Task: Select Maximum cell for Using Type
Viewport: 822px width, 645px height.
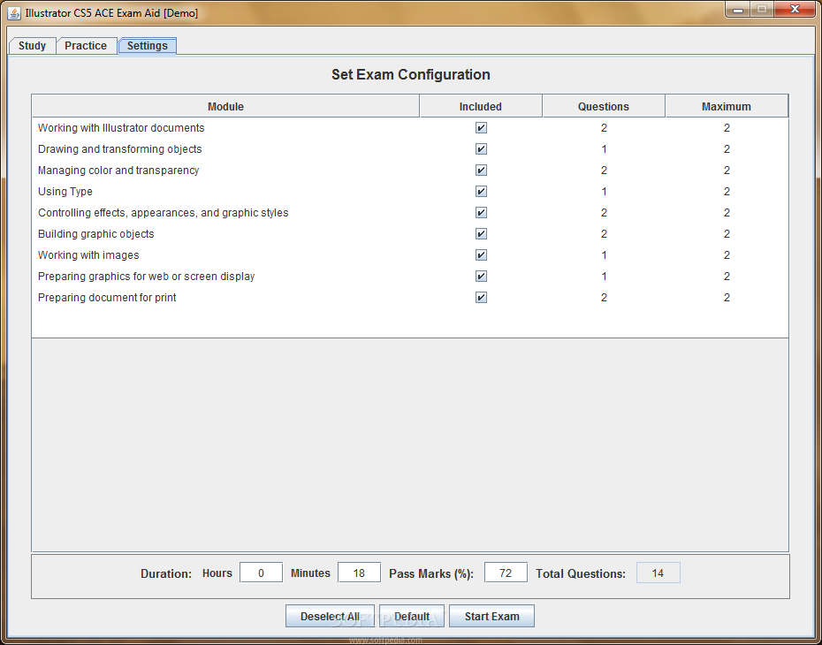Action: point(727,191)
